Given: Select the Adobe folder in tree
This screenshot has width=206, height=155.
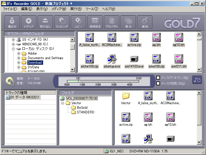Looking at the screenshot, I should (x=32, y=53).
